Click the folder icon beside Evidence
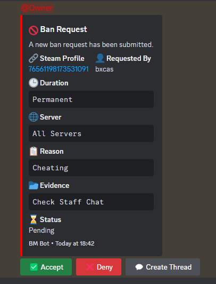The width and height of the screenshot is (216, 284). click(x=34, y=185)
